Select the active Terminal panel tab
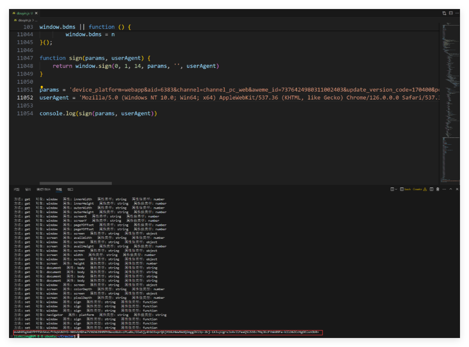Screen dimensions: 469x347 [x=59, y=189]
